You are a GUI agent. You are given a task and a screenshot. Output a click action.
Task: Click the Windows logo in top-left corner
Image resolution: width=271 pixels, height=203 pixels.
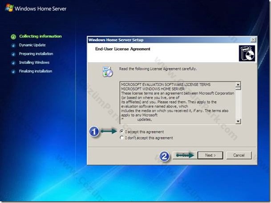point(9,8)
